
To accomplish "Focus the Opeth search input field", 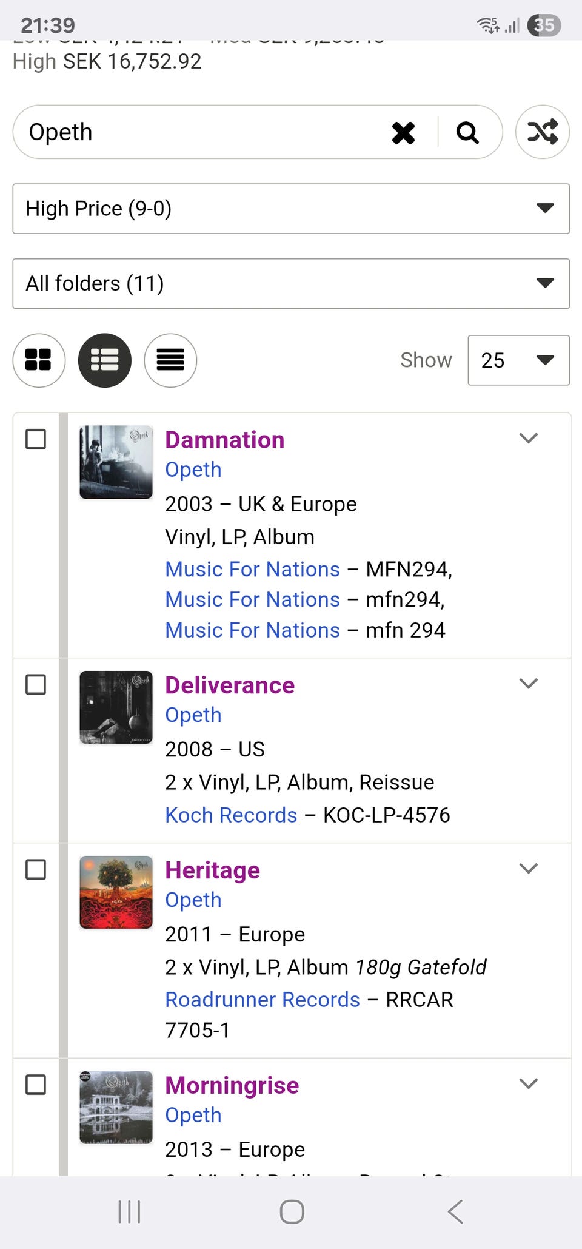I will pos(200,133).
